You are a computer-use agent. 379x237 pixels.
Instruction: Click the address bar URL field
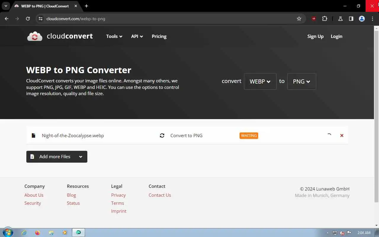170,19
